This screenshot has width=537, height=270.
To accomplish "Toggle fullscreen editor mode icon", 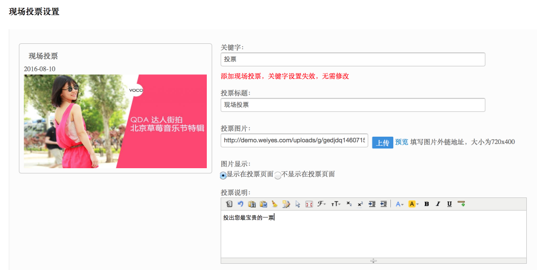I will pyautogui.click(x=309, y=204).
